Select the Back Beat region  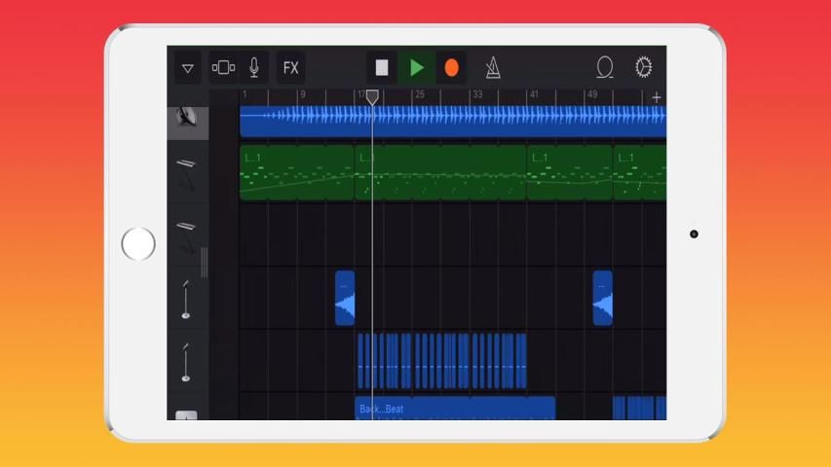click(x=454, y=409)
